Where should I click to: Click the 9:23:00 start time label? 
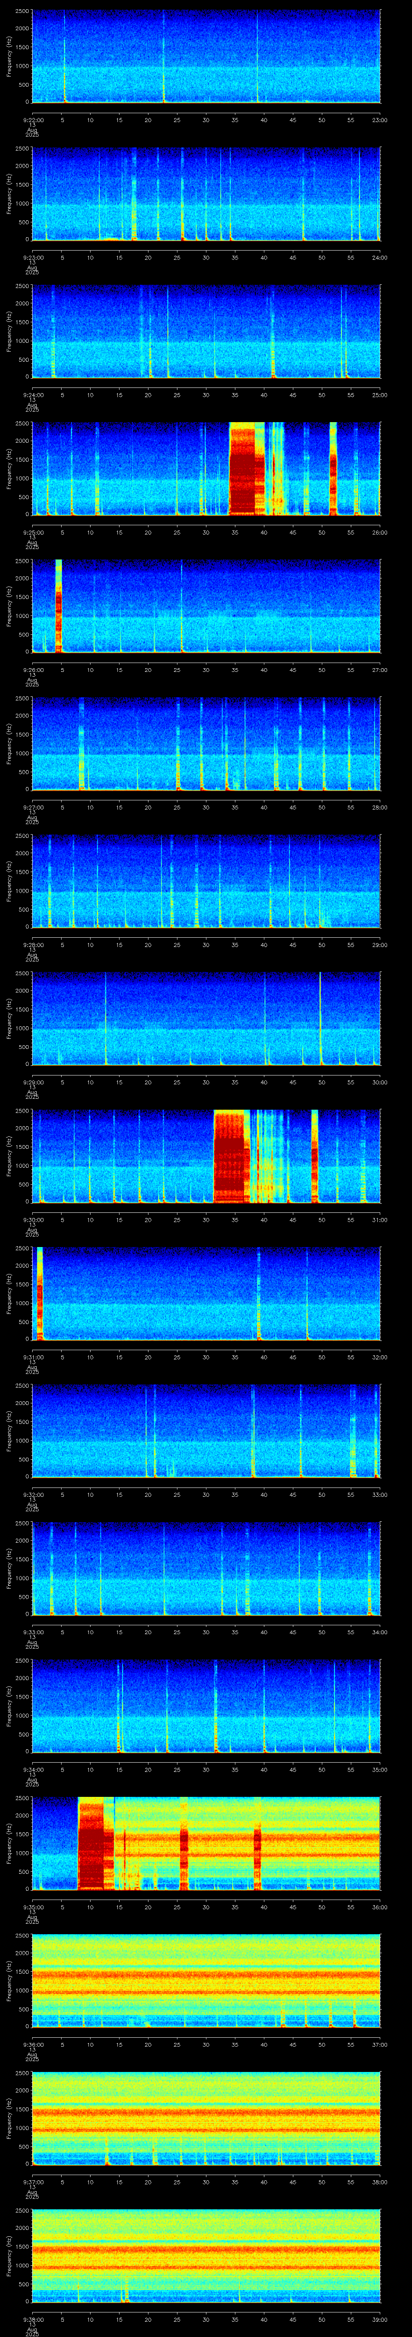click(x=33, y=258)
